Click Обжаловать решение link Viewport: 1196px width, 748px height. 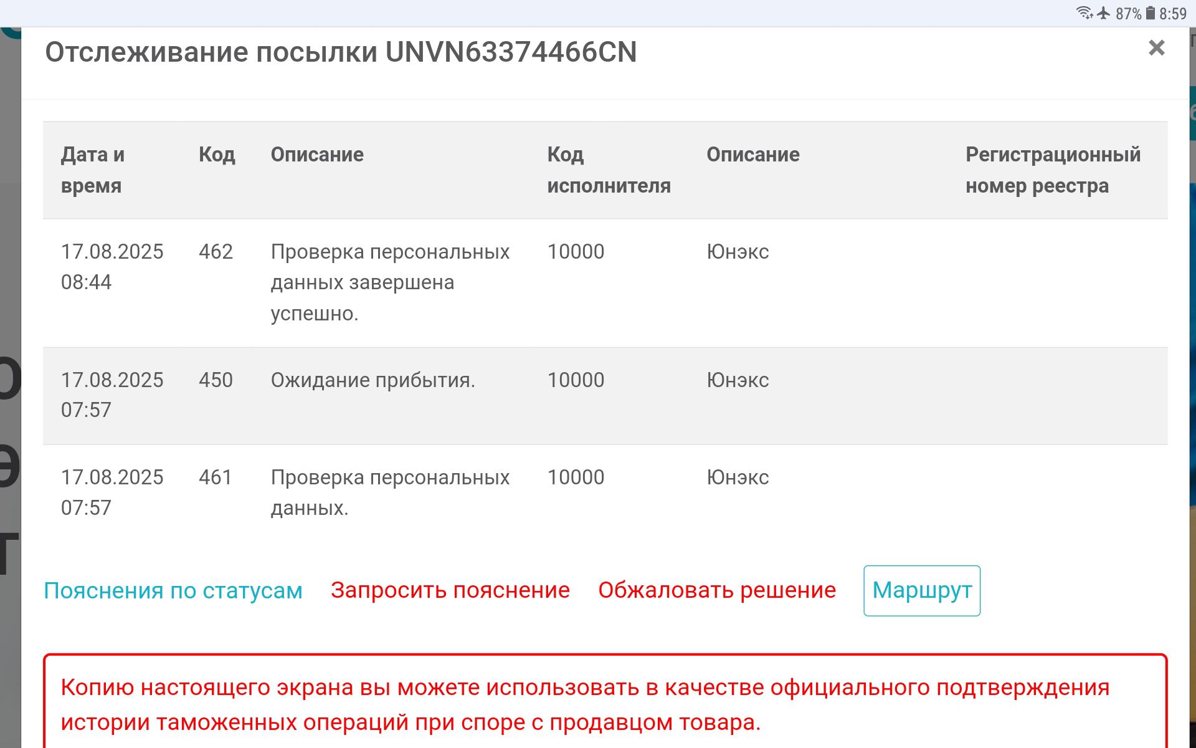[x=716, y=590]
